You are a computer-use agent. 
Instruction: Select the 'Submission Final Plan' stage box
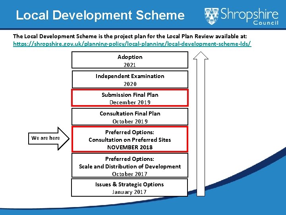(x=130, y=98)
